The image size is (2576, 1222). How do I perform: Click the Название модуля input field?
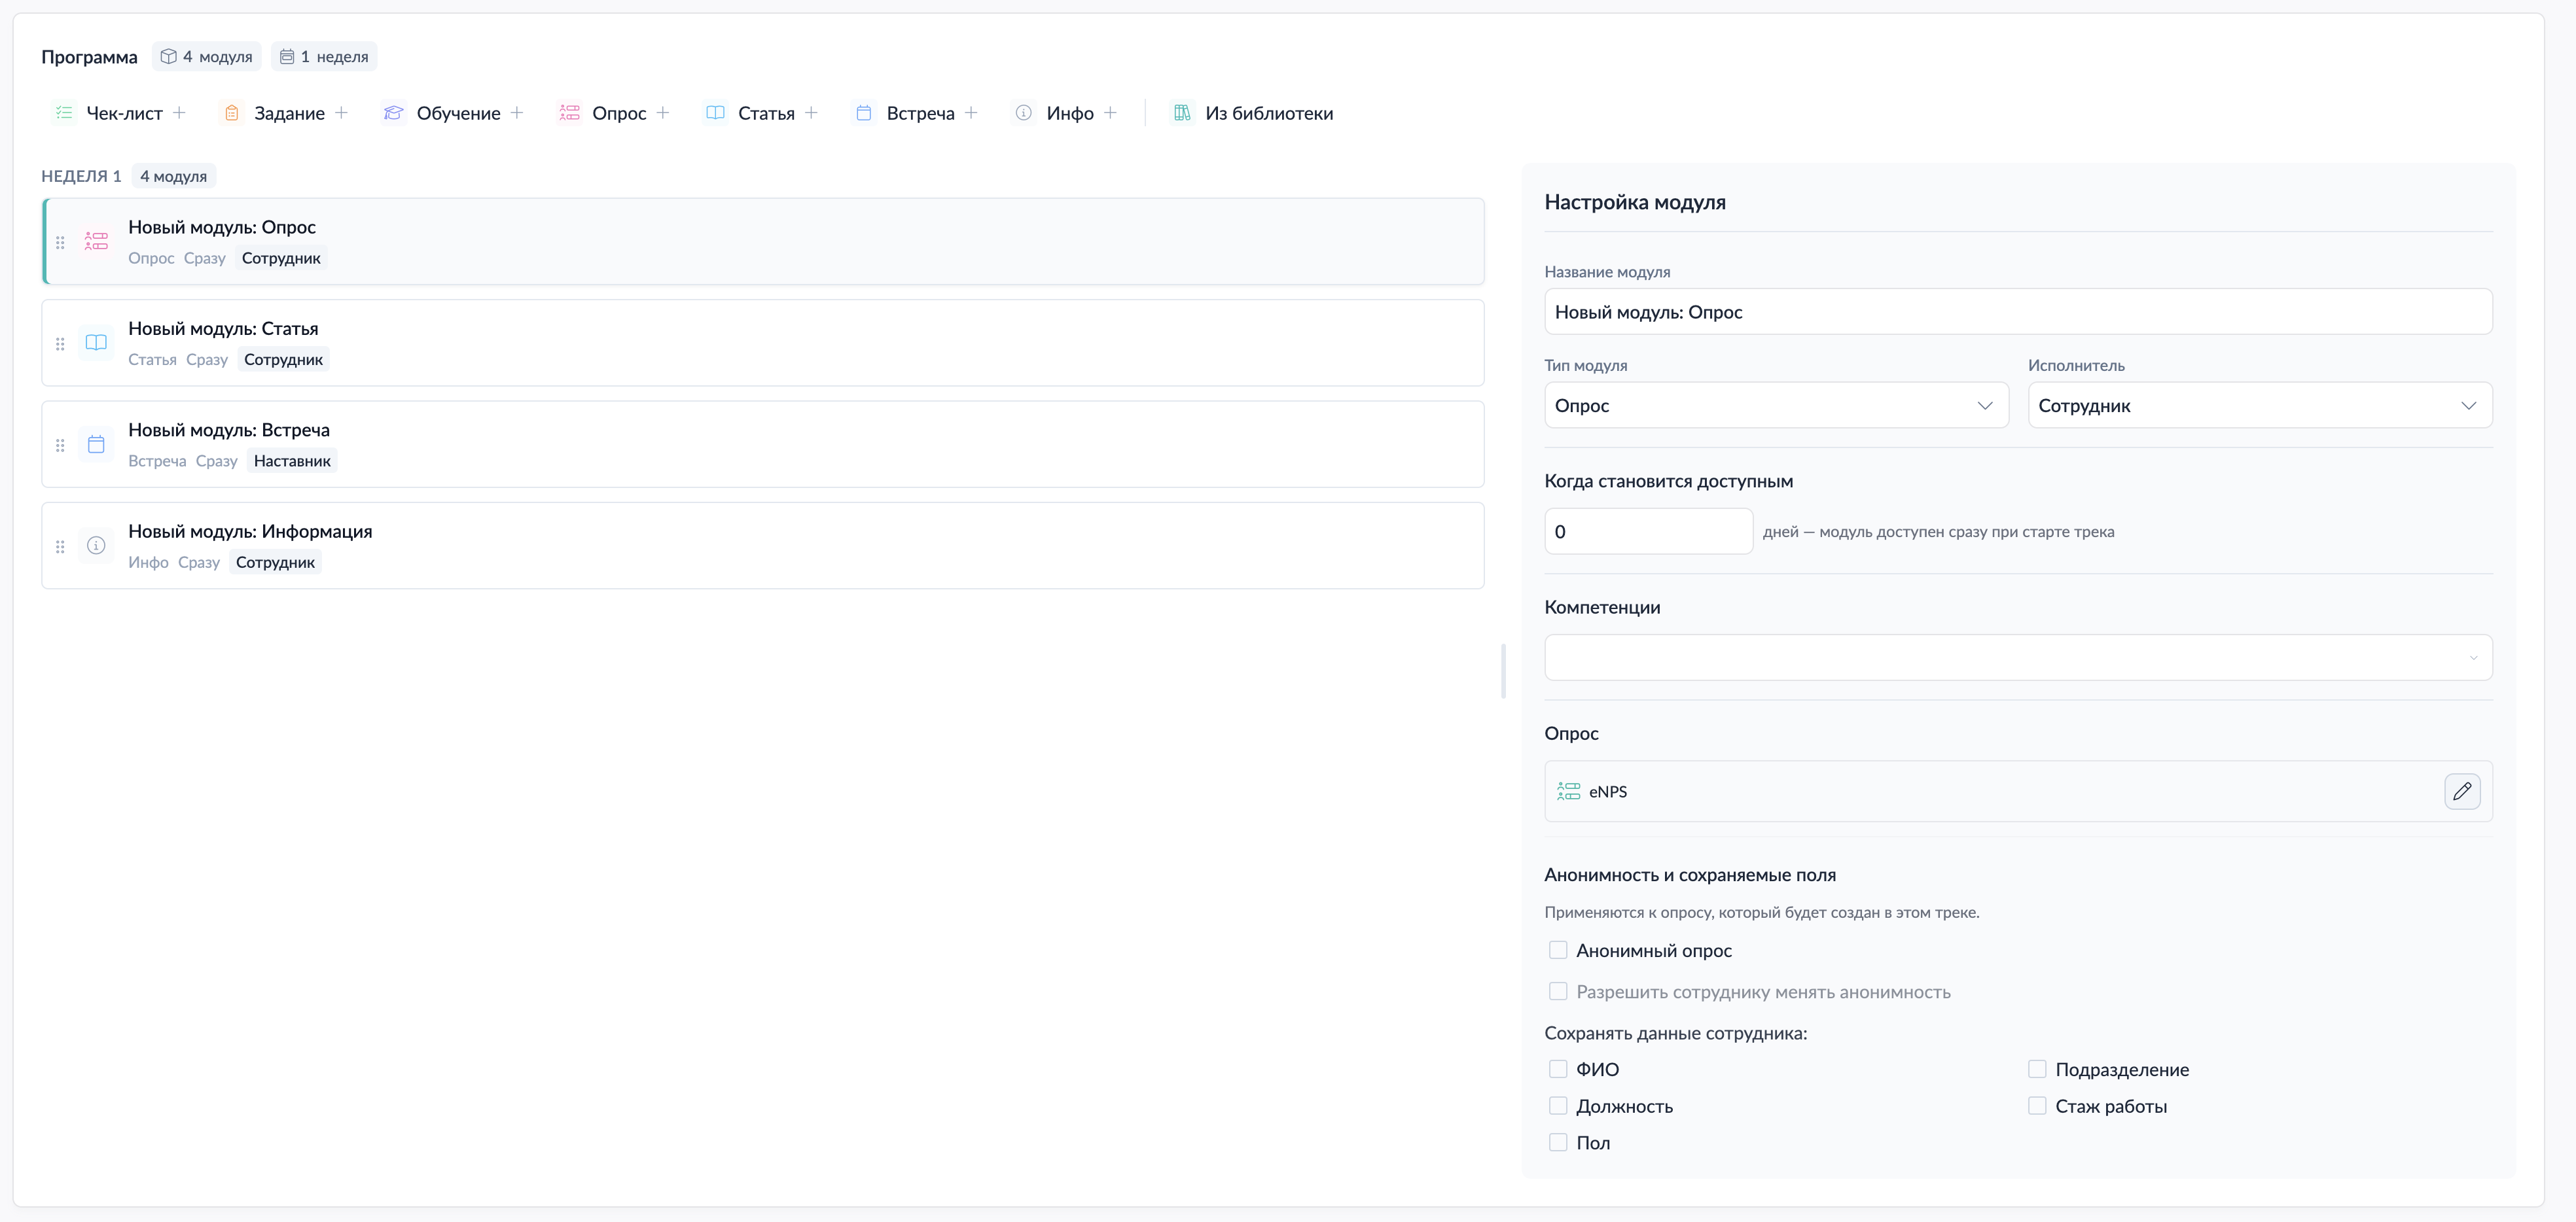(2018, 312)
